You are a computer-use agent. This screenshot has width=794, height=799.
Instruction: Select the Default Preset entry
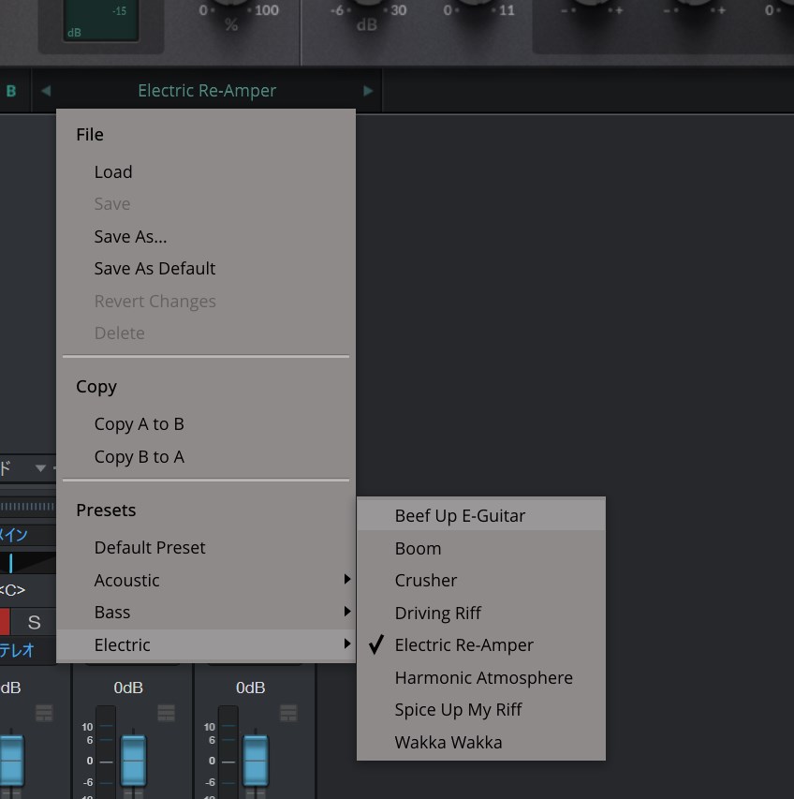click(150, 548)
